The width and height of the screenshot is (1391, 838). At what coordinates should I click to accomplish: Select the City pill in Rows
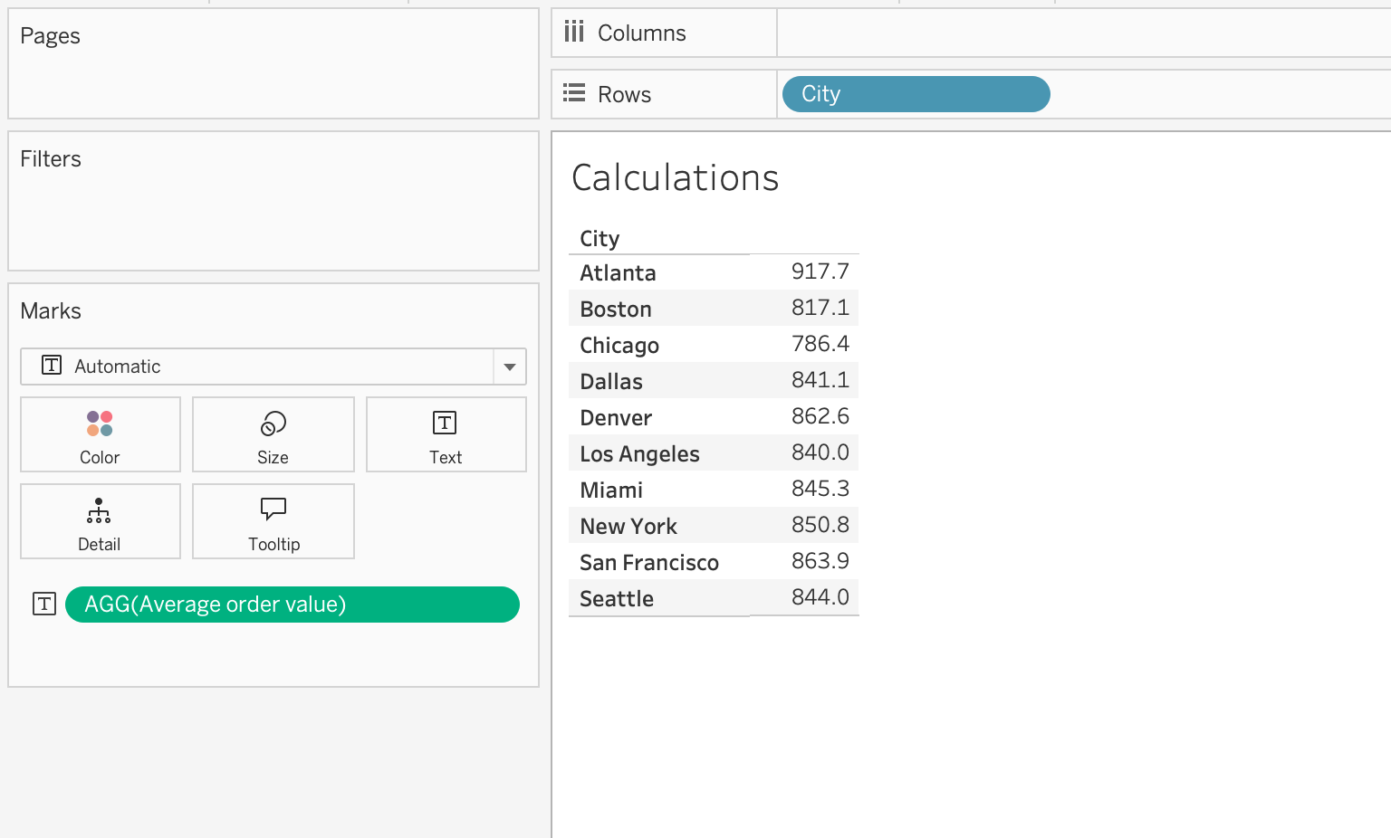click(916, 94)
